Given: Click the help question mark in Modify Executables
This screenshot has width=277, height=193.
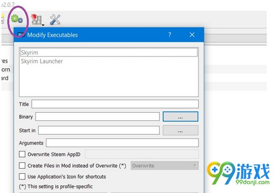Looking at the screenshot, I should click(170, 34).
